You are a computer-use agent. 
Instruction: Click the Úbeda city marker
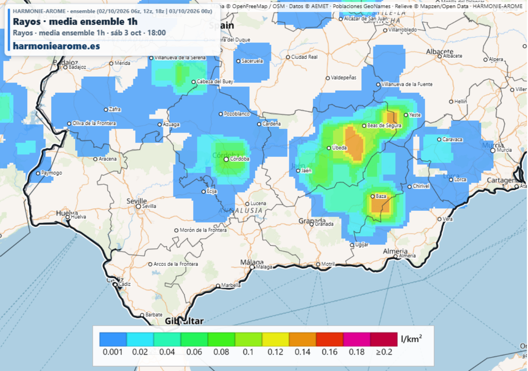[329, 148]
